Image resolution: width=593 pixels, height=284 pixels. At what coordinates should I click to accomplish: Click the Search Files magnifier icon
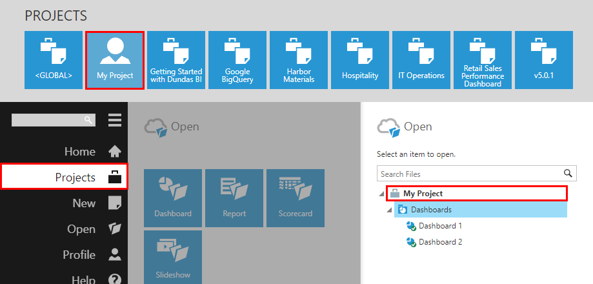(x=568, y=173)
